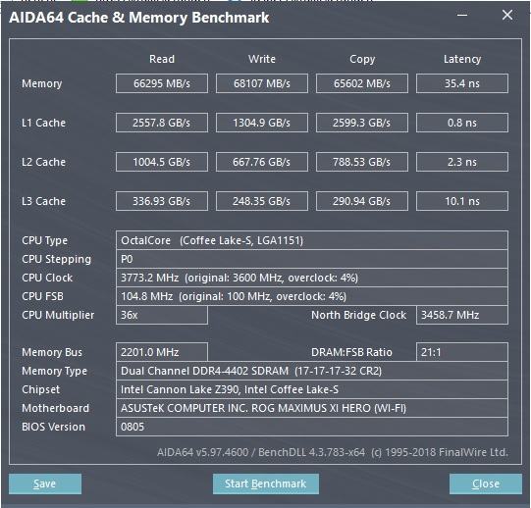The height and width of the screenshot is (508, 531).
Task: Click the Memory Copy 65602 MB/s value
Action: click(362, 83)
